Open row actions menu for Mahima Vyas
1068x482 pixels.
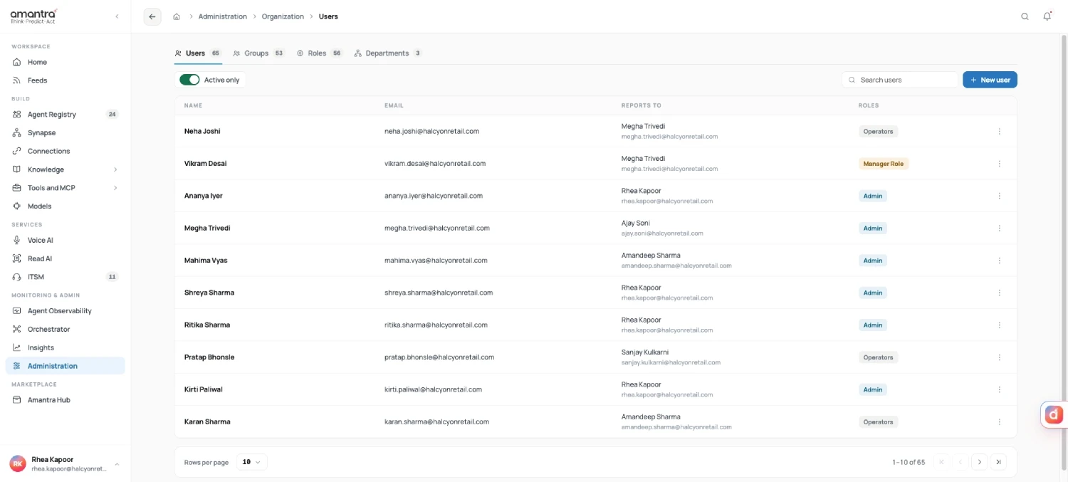(1000, 261)
